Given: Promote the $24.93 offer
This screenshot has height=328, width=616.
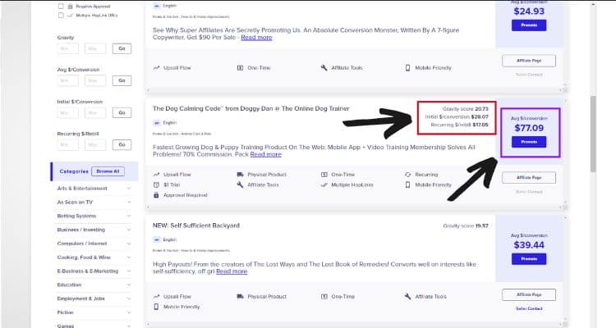Looking at the screenshot, I should click(529, 25).
